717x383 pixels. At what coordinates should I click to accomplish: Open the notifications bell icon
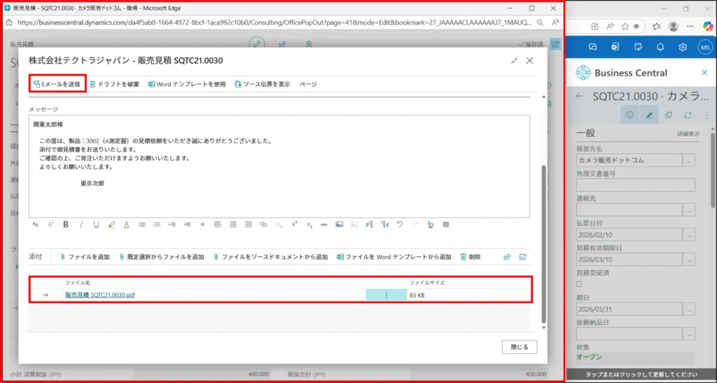(x=660, y=48)
